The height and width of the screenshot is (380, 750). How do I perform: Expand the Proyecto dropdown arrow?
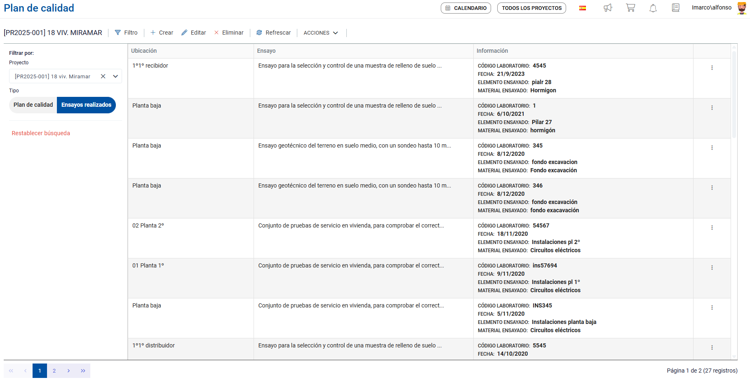(115, 76)
